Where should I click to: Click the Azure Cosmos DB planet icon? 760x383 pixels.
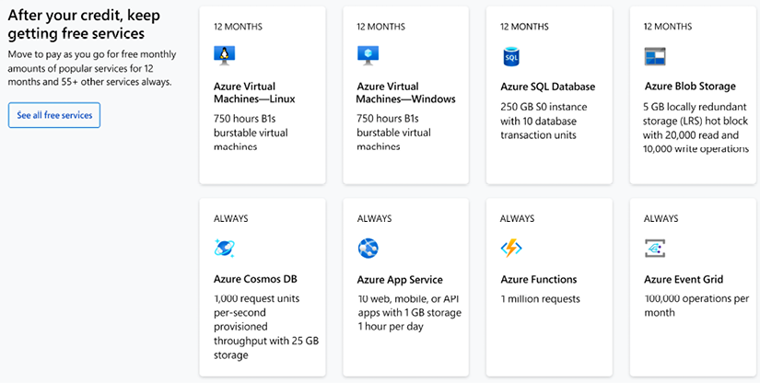tap(225, 249)
